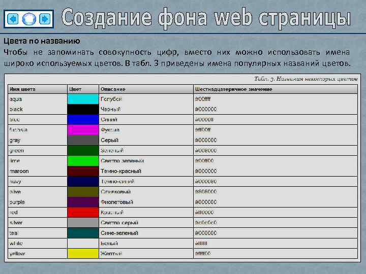Click the 'Цвета по названию' heading
The image size is (366, 274).
point(42,41)
